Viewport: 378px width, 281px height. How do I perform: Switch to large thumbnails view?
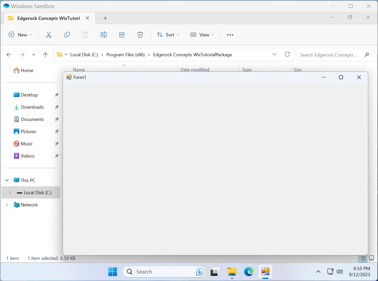point(371,258)
